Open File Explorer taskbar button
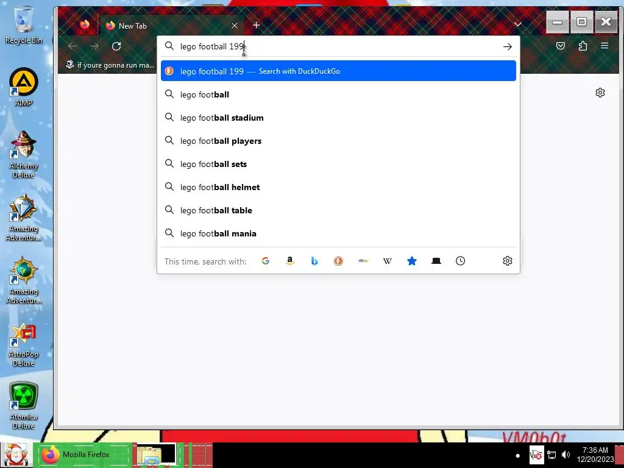Screen dimensions: 624x468 click(156, 455)
